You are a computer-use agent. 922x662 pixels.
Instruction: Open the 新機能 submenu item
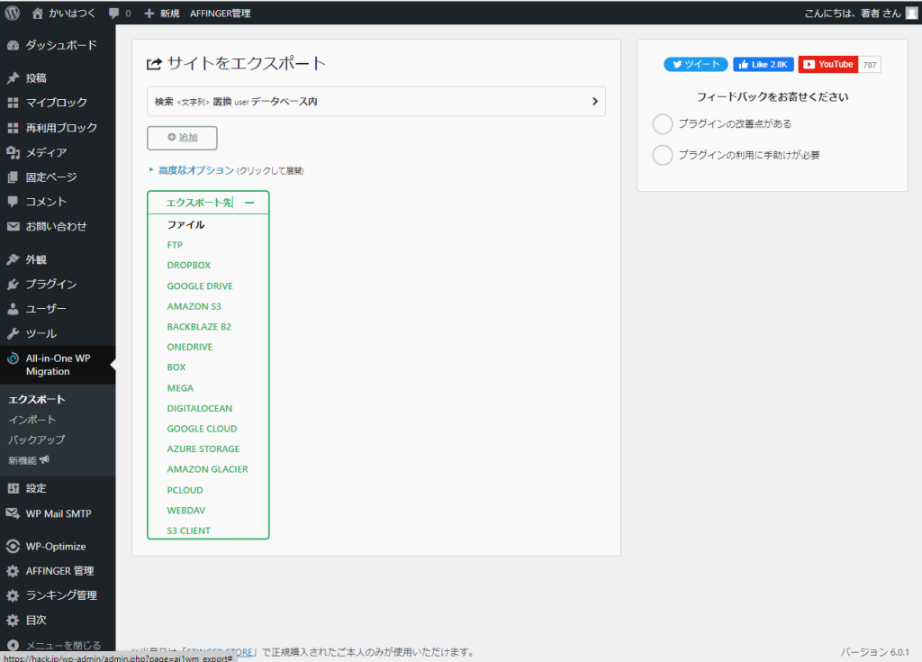pos(29,460)
